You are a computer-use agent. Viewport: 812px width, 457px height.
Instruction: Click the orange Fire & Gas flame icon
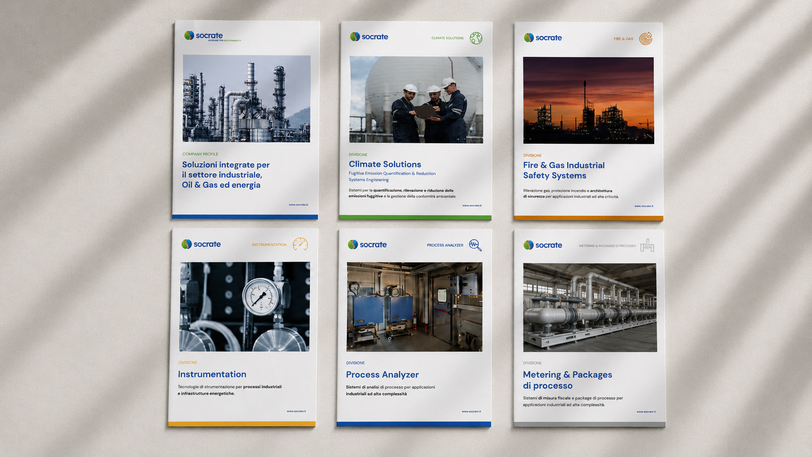645,38
